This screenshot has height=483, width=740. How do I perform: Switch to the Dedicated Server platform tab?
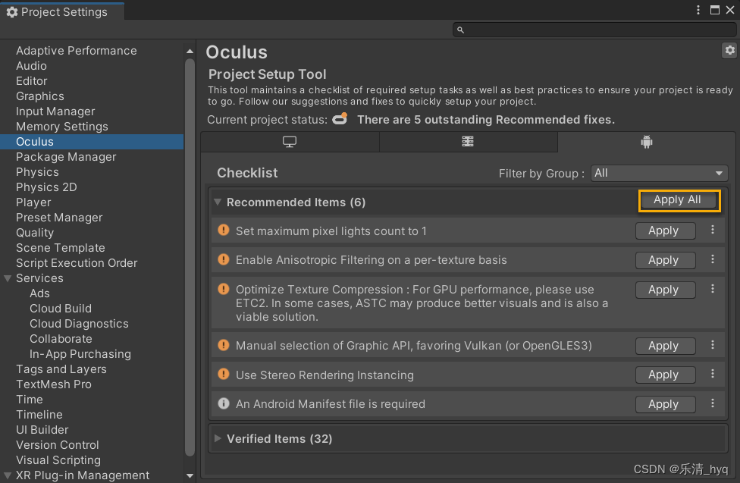(468, 142)
